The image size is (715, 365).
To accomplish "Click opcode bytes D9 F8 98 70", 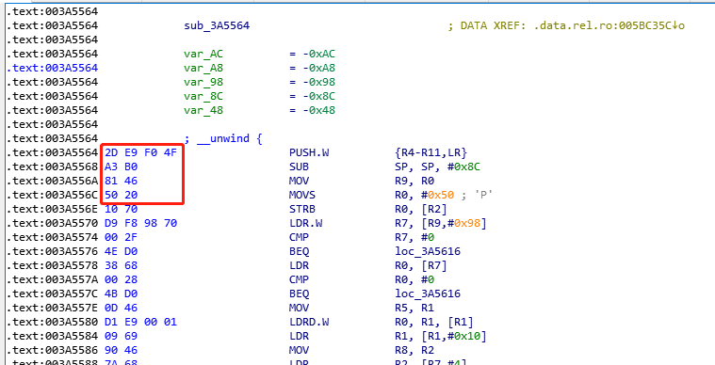I will coord(141,224).
